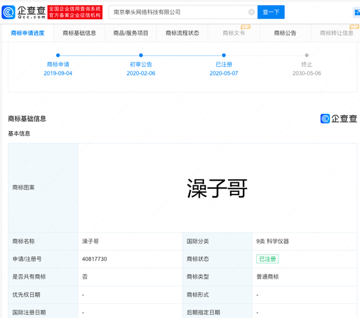Clear the search box with the X icon

[x=251, y=12]
